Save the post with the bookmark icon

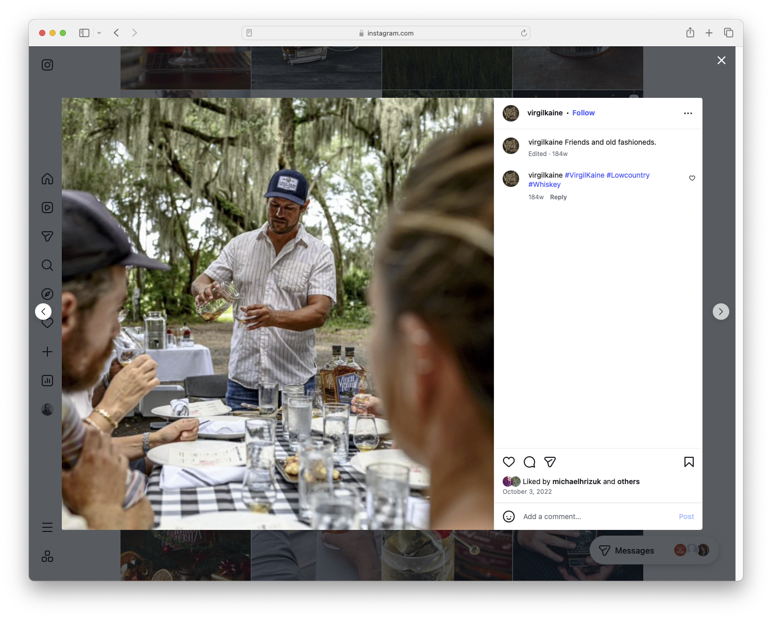tap(689, 462)
